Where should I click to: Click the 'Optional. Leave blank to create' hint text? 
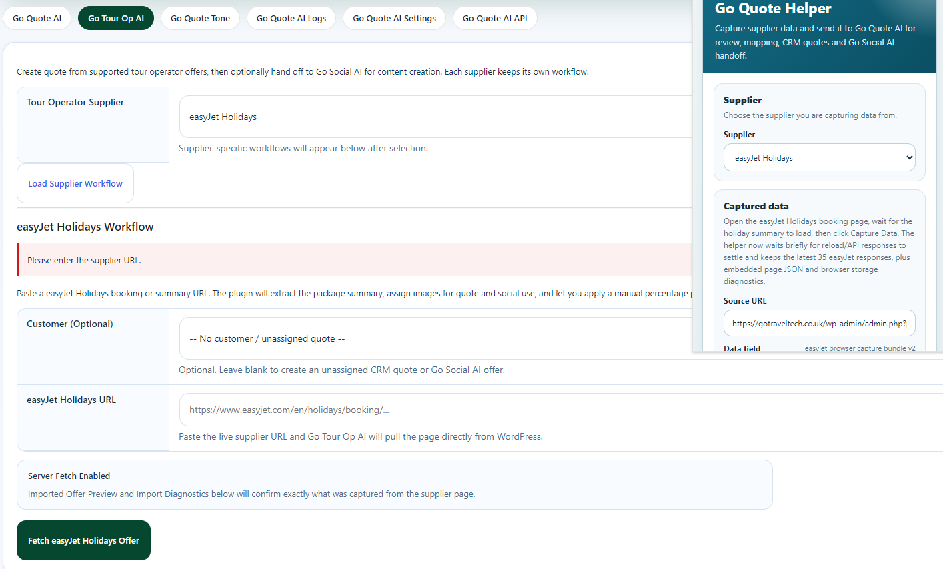pyautogui.click(x=341, y=370)
